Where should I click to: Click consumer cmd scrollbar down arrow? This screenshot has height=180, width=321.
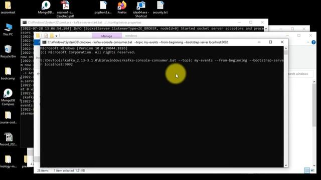(x=285, y=165)
